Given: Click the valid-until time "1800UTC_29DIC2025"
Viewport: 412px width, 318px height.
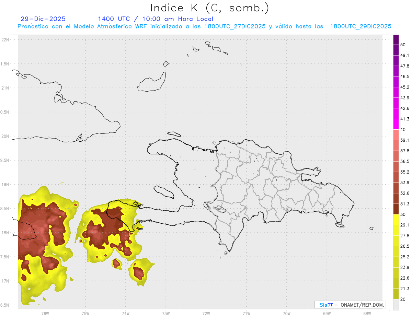Looking at the screenshot, I should pyautogui.click(x=360, y=26).
